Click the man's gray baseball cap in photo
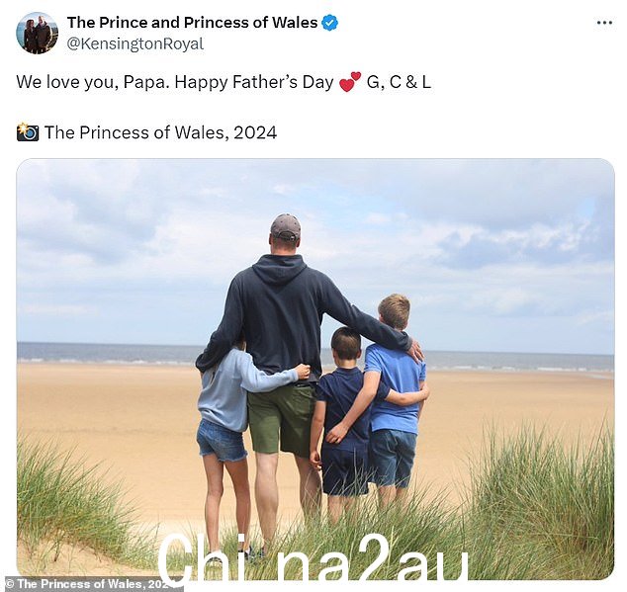The height and width of the screenshot is (592, 627). (286, 227)
